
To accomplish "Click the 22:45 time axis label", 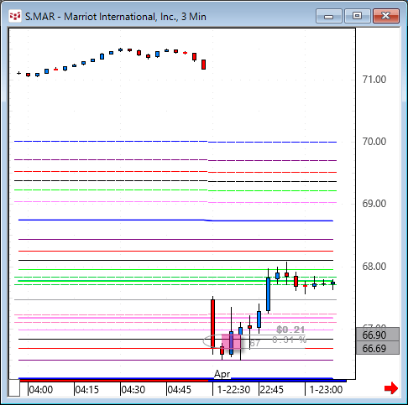I will tap(271, 390).
